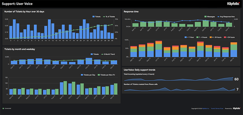Click the UserVoice: Daily support trends title
Screen dimensions: 243x115
click(139, 70)
